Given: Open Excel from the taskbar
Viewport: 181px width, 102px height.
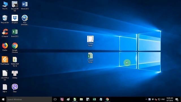Looking at the screenshot, I should 94,99.
